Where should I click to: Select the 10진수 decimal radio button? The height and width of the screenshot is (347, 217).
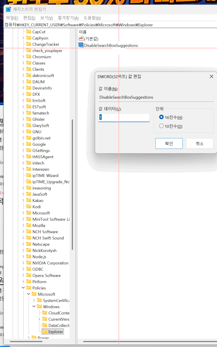point(161,126)
